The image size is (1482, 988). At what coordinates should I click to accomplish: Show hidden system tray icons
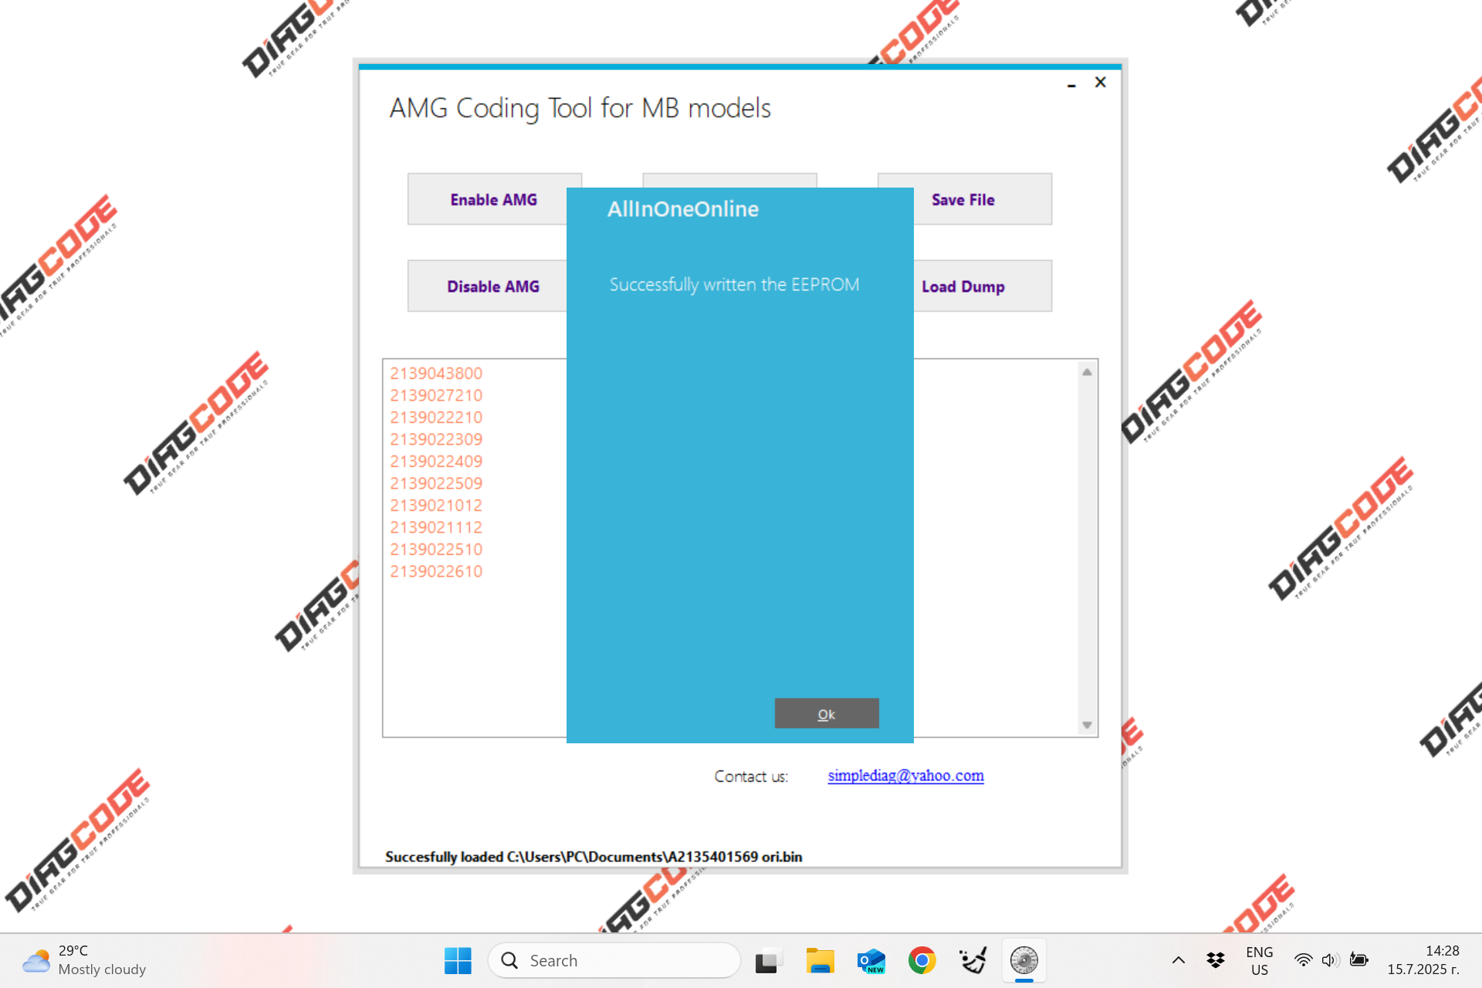click(x=1178, y=960)
